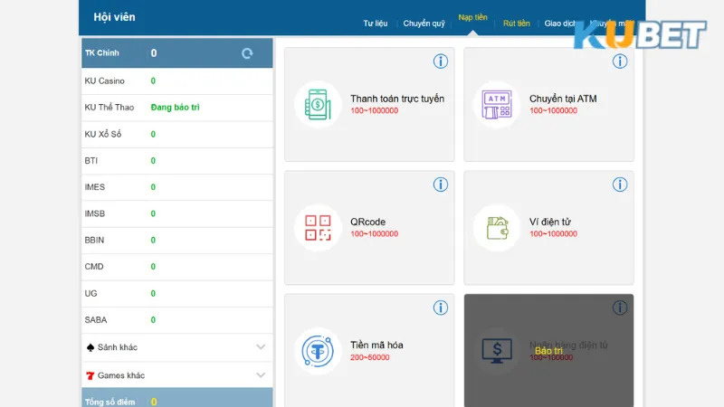The height and width of the screenshot is (407, 724).
Task: Open the Chuyển quỹ tab
Action: coord(423,24)
